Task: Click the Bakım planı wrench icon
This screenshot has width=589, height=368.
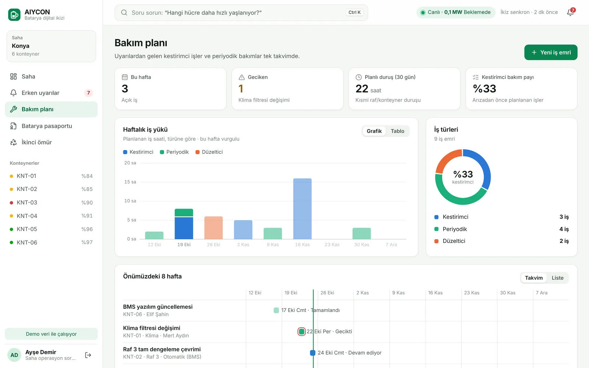Action: click(14, 109)
